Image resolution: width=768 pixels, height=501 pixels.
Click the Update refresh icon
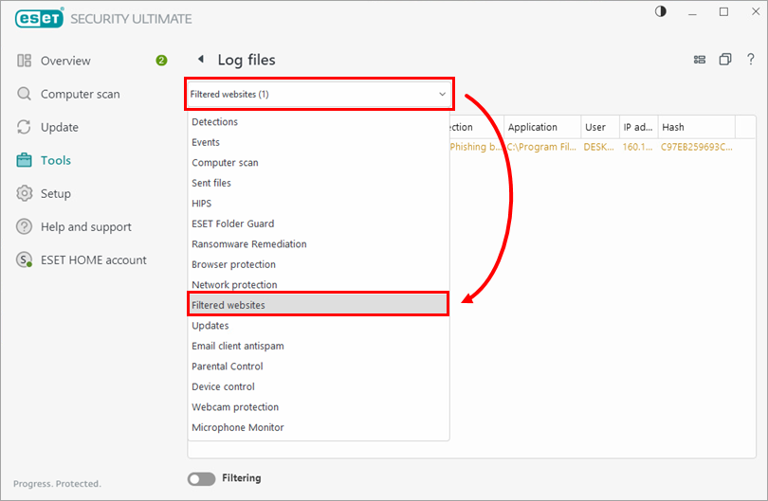pyautogui.click(x=25, y=127)
